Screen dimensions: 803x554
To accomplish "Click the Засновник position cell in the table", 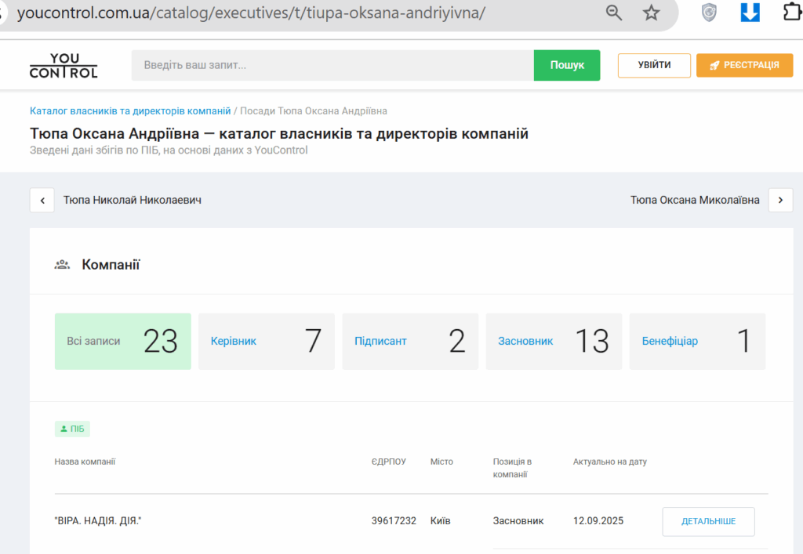I will [x=518, y=521].
